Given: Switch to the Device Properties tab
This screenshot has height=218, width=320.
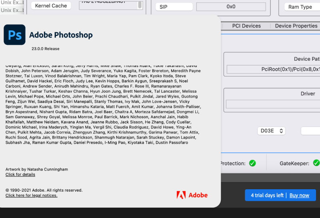Looking at the screenshot, I should [296, 26].
